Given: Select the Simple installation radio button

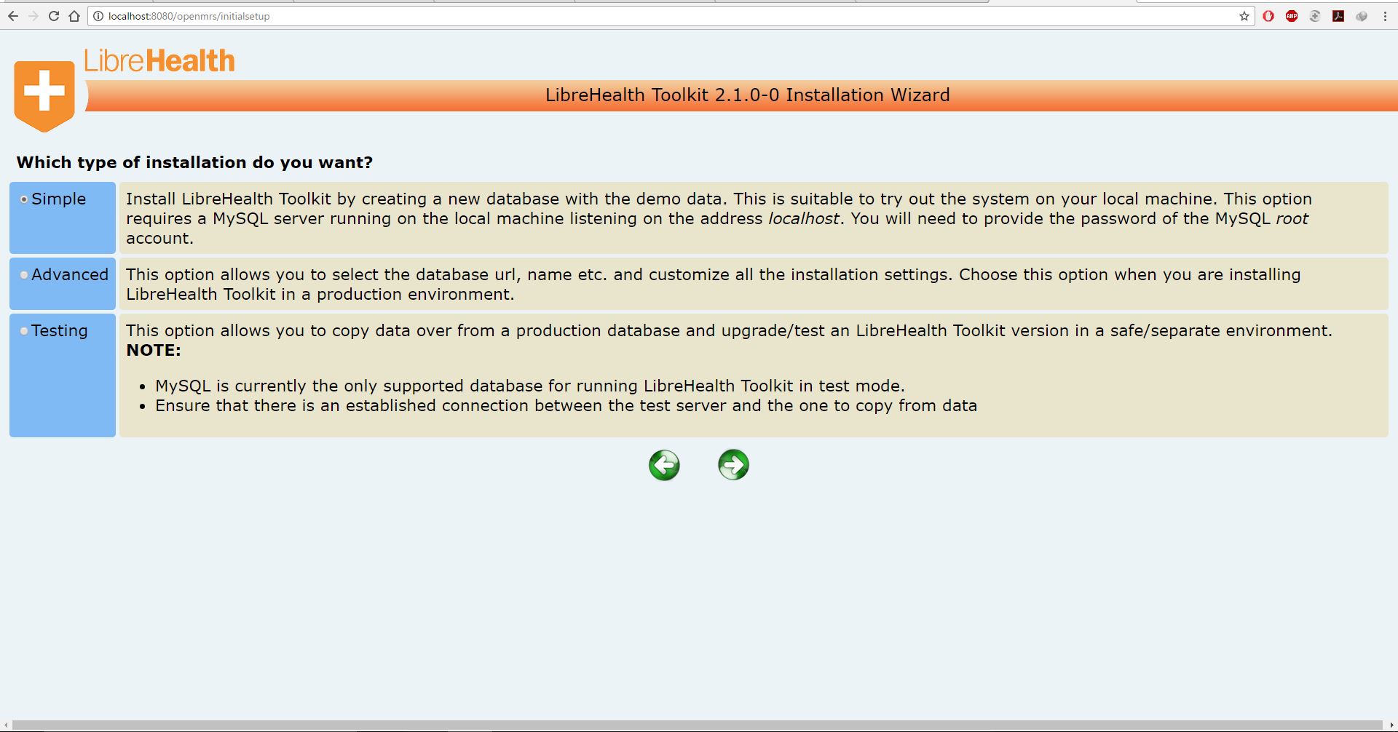Looking at the screenshot, I should (x=24, y=199).
